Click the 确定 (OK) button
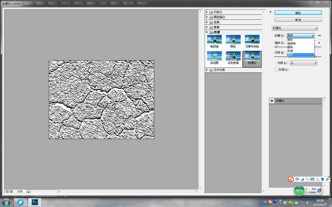The image size is (332, 207). (298, 13)
